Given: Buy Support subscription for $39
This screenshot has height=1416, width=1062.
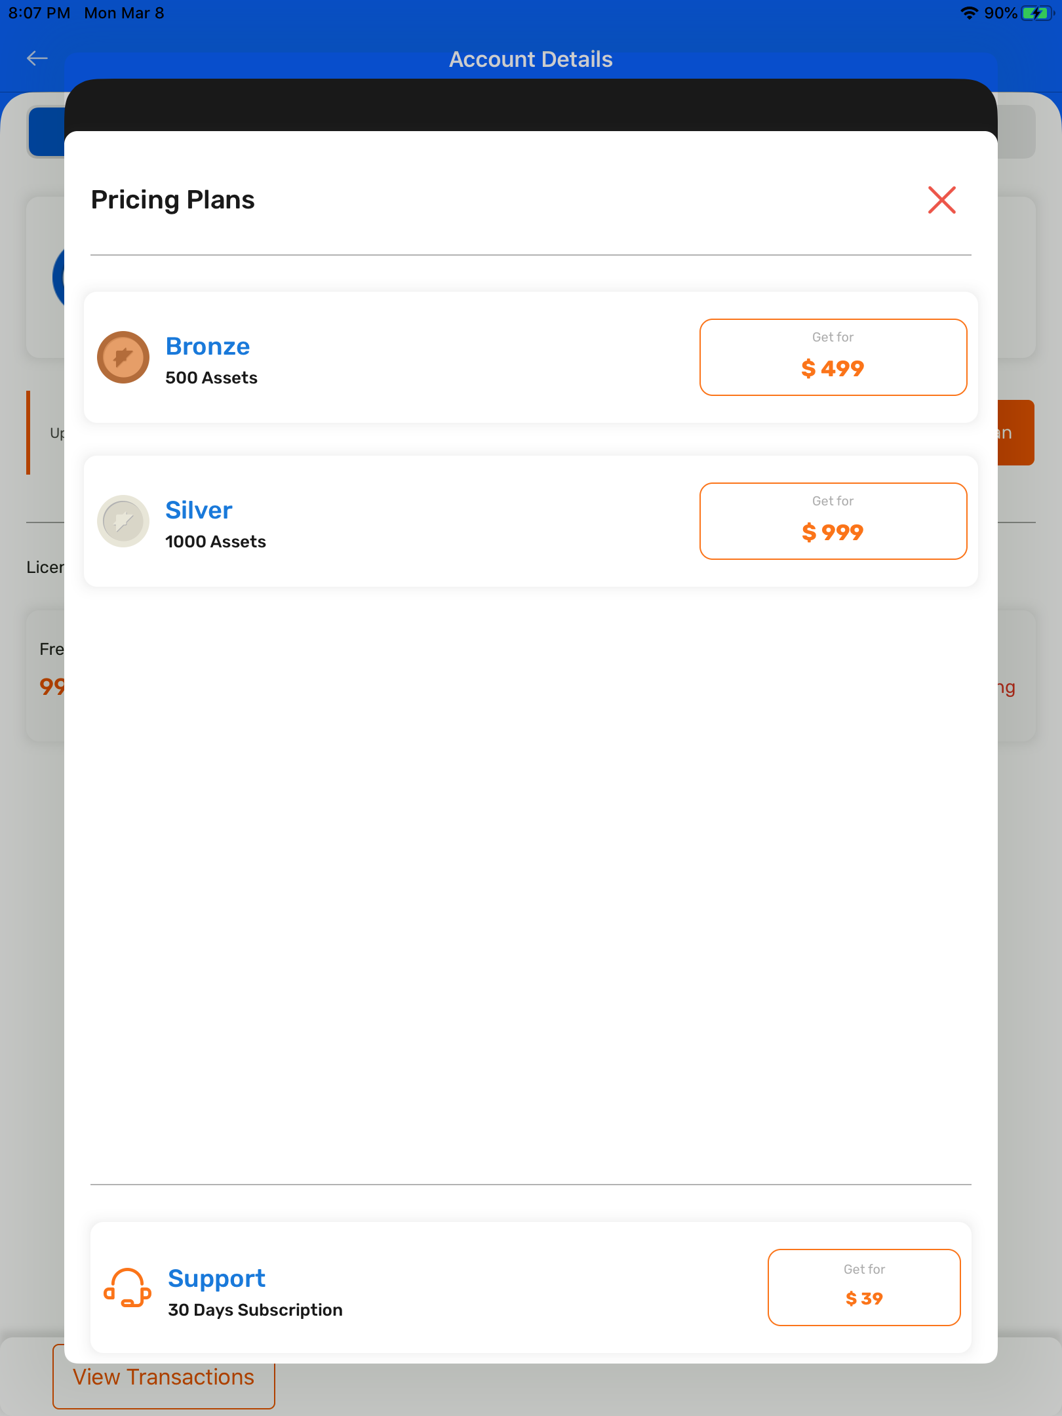Looking at the screenshot, I should [863, 1288].
